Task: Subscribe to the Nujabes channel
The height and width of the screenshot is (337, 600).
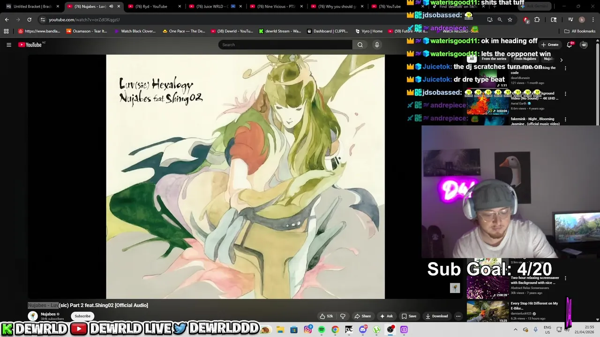Action: click(82, 316)
